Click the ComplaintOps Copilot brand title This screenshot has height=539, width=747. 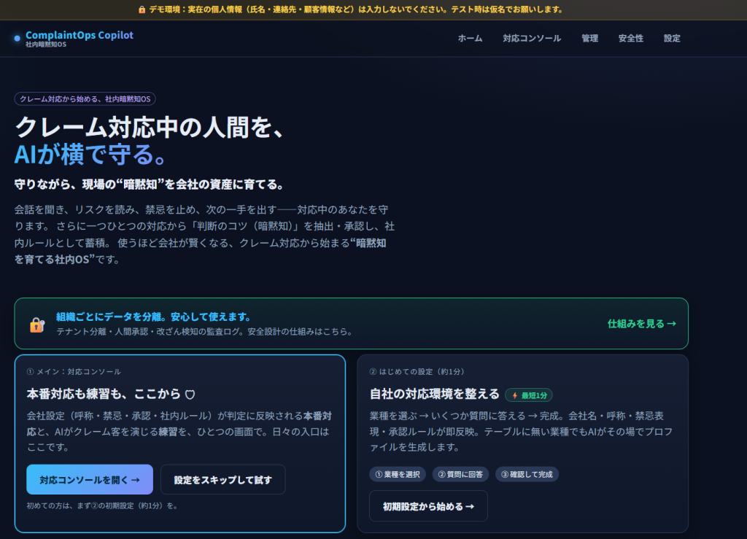point(80,35)
